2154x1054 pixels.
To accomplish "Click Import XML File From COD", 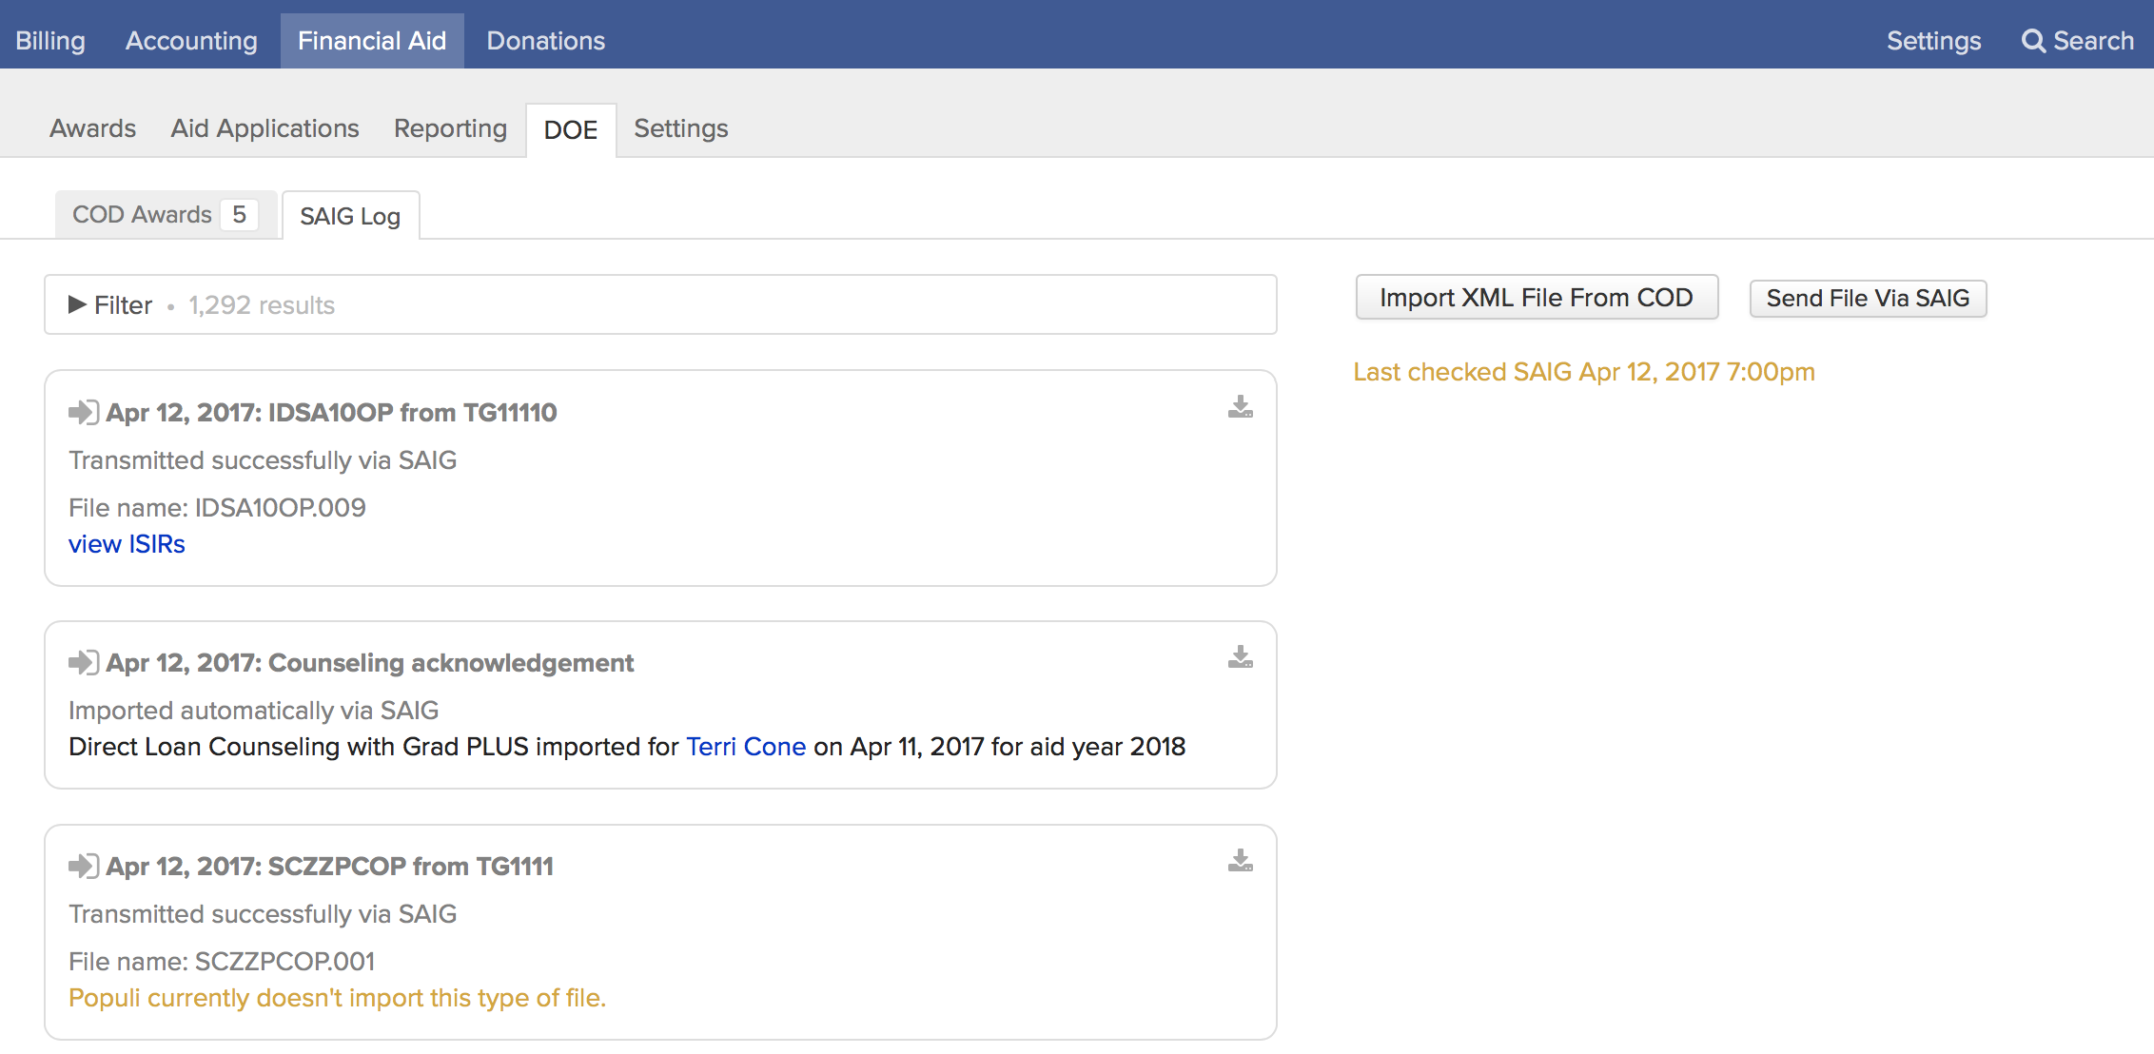I will tap(1536, 298).
